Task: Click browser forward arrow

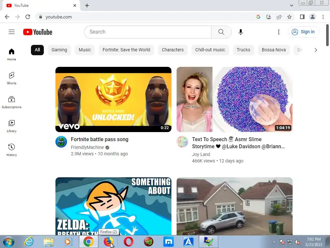Action: [x=17, y=17]
